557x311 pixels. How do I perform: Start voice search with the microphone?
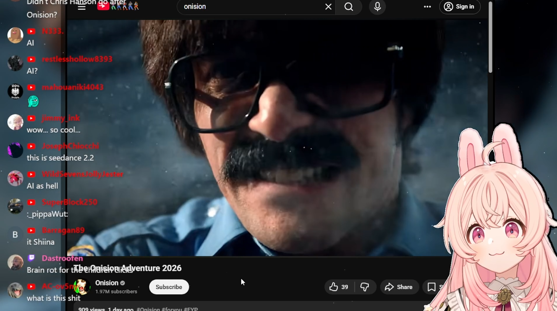click(377, 7)
